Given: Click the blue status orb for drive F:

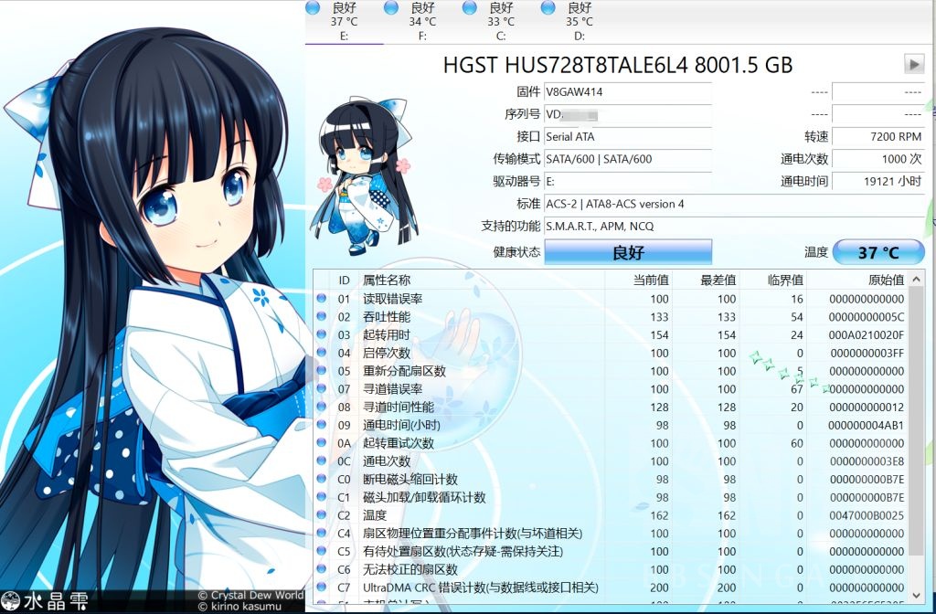Looking at the screenshot, I should point(391,7).
